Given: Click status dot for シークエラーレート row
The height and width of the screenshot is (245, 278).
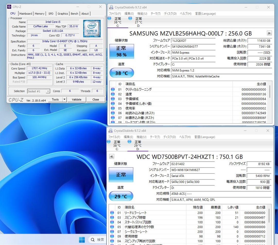Looking at the screenshot, I should click(x=112, y=232).
